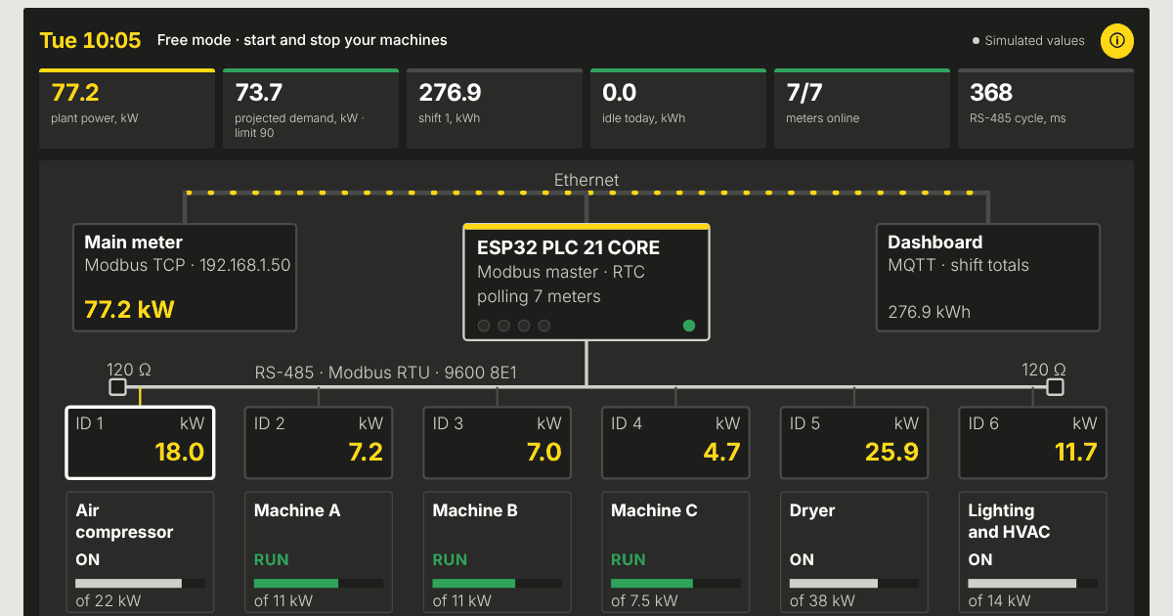Click the Simulated values indicator
The width and height of the screenshot is (1173, 616).
click(x=1028, y=41)
